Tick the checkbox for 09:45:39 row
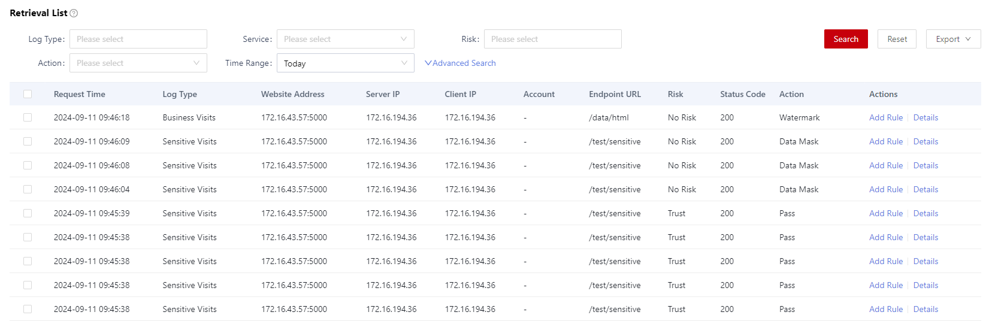This screenshot has height=321, width=986. click(28, 213)
